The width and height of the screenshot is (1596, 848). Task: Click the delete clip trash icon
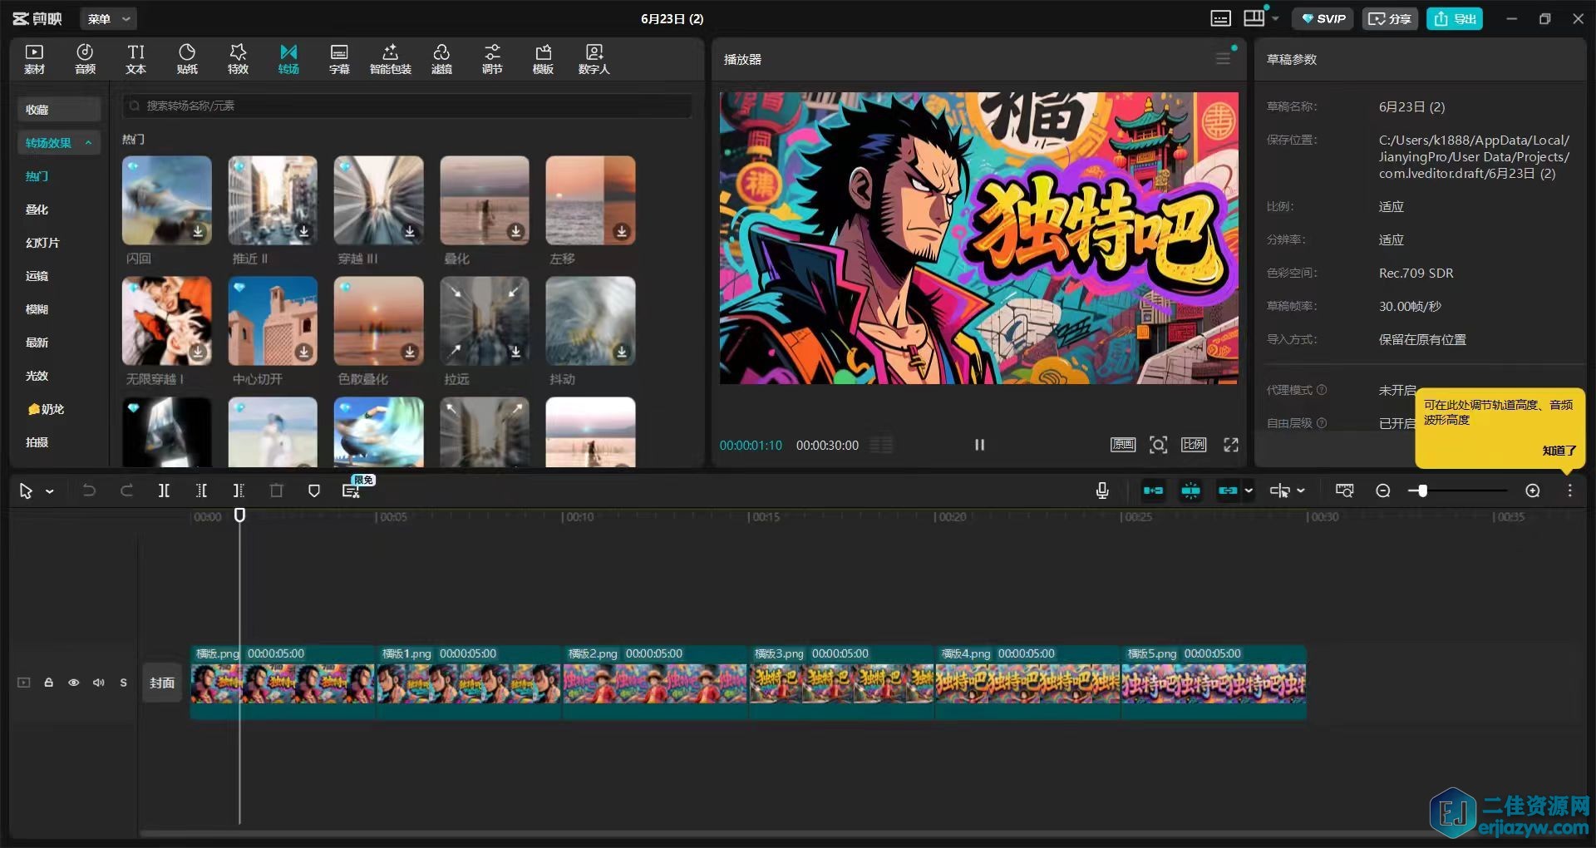(277, 491)
